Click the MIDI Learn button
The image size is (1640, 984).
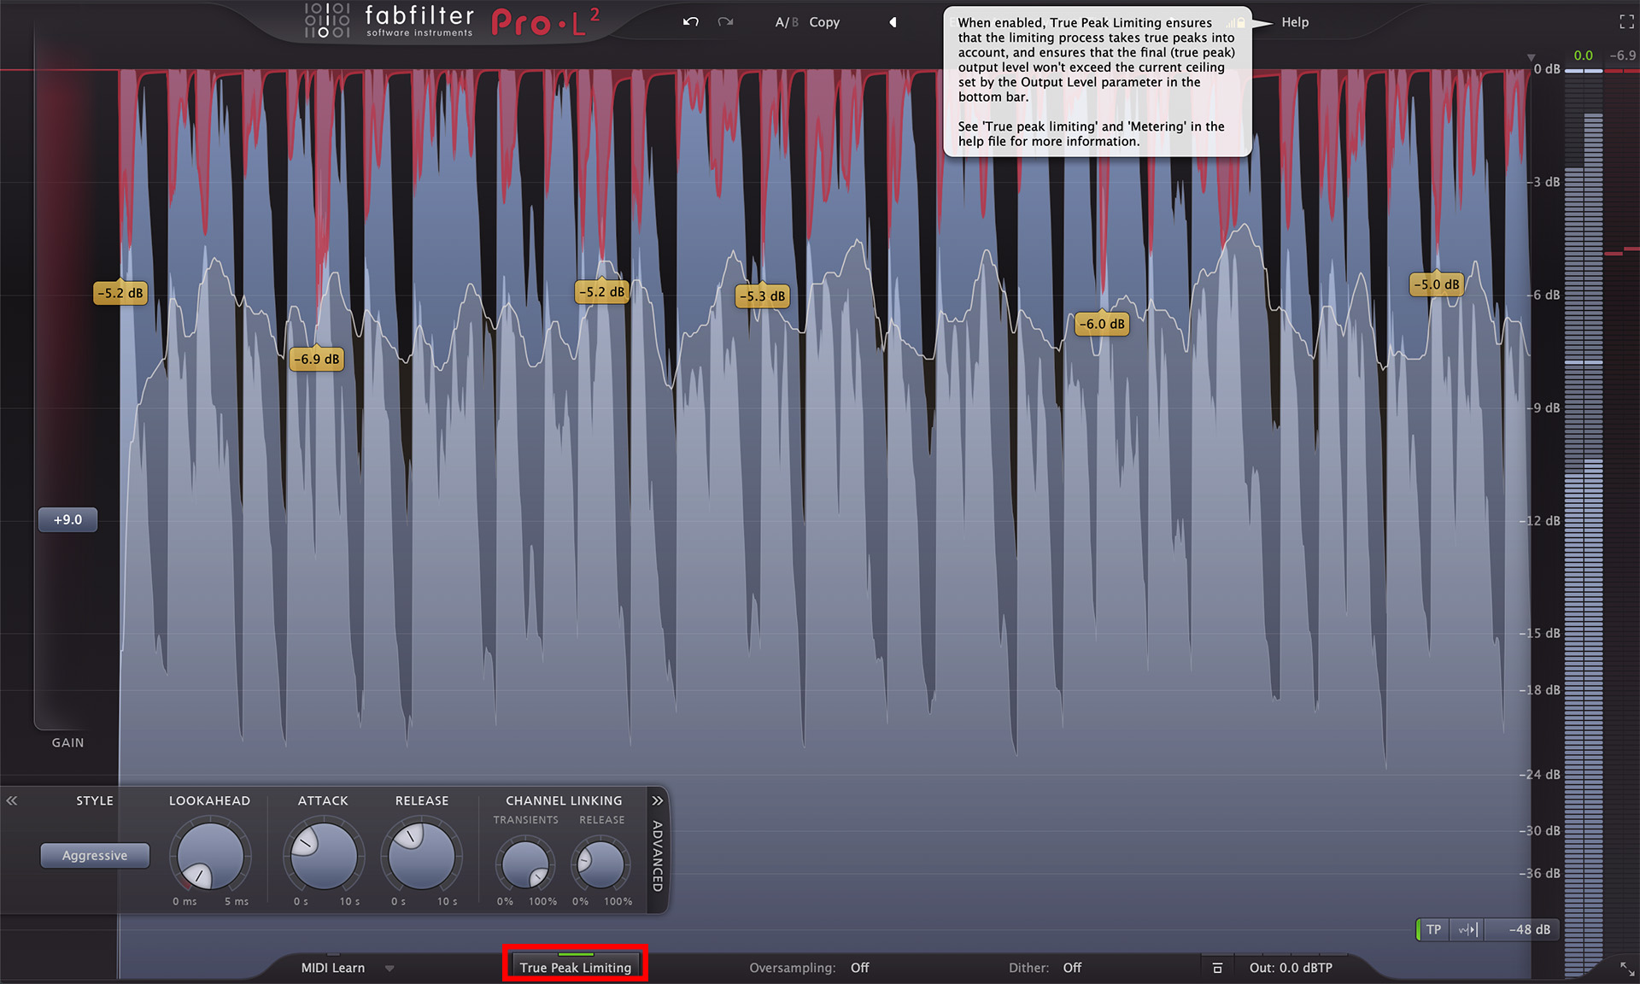(333, 968)
